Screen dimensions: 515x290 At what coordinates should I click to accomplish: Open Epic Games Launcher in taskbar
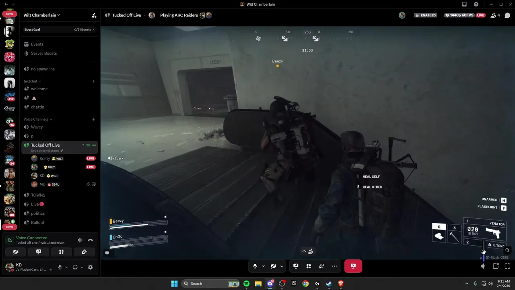(294, 284)
